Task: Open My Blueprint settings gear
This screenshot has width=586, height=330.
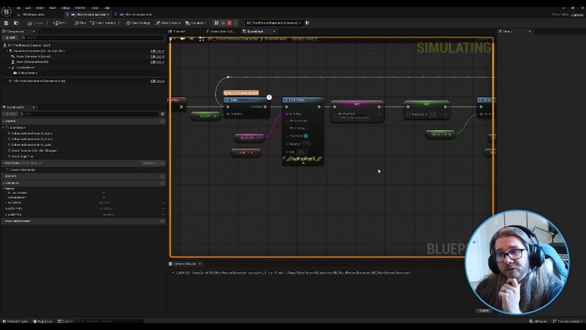Action: point(162,114)
